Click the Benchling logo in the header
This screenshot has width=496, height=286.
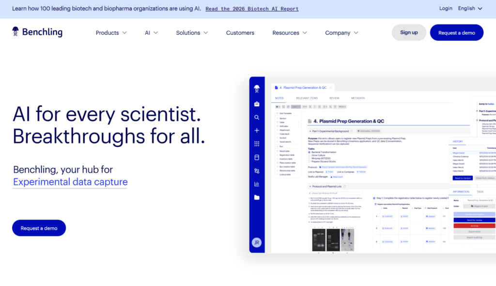coord(37,32)
